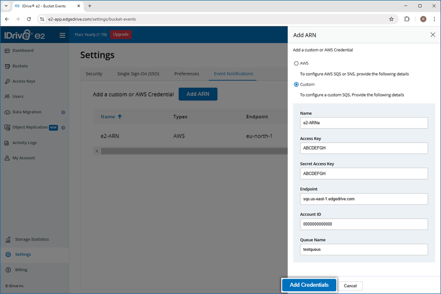This screenshot has height=294, width=441.
Task: Click the browser address bar URL
Action: pyautogui.click(x=92, y=19)
